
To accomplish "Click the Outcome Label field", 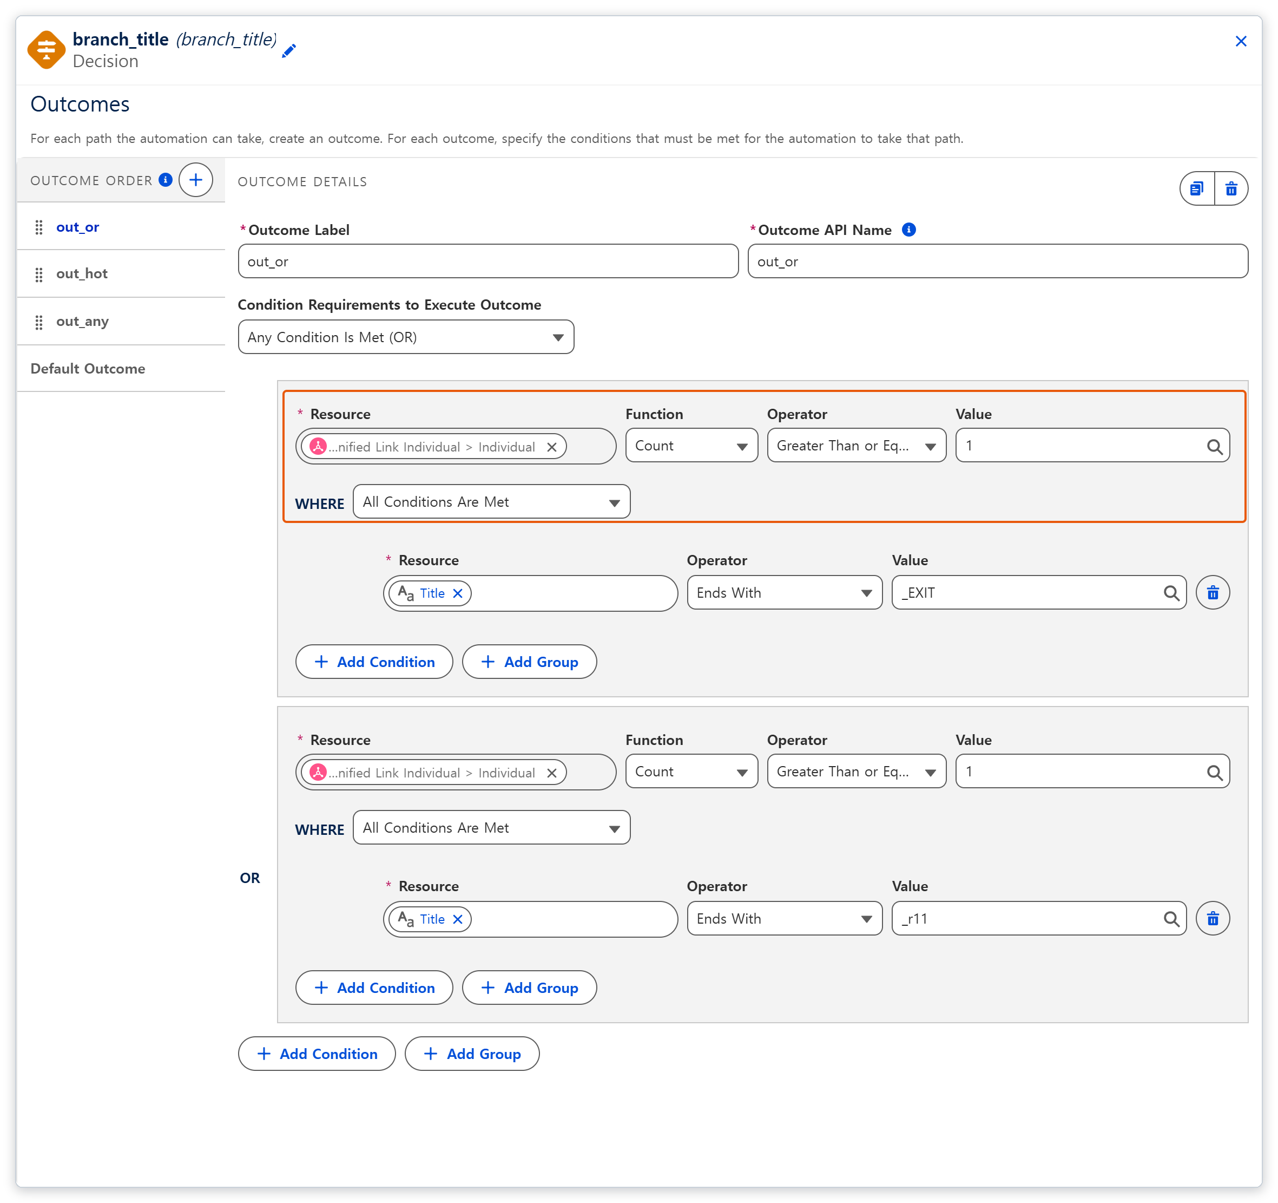I will [x=488, y=261].
